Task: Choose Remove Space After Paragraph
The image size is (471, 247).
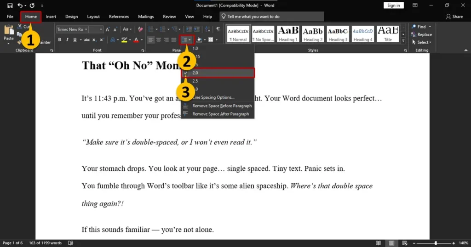Action: (x=218, y=114)
